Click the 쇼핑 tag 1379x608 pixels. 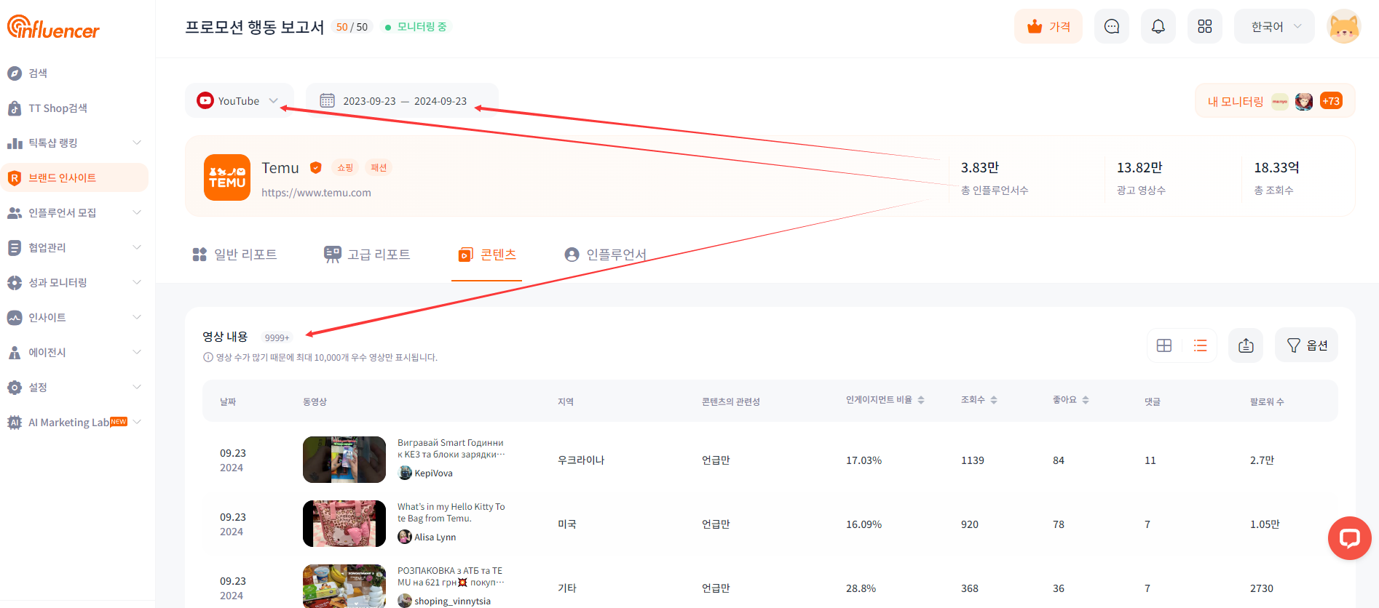tap(345, 167)
